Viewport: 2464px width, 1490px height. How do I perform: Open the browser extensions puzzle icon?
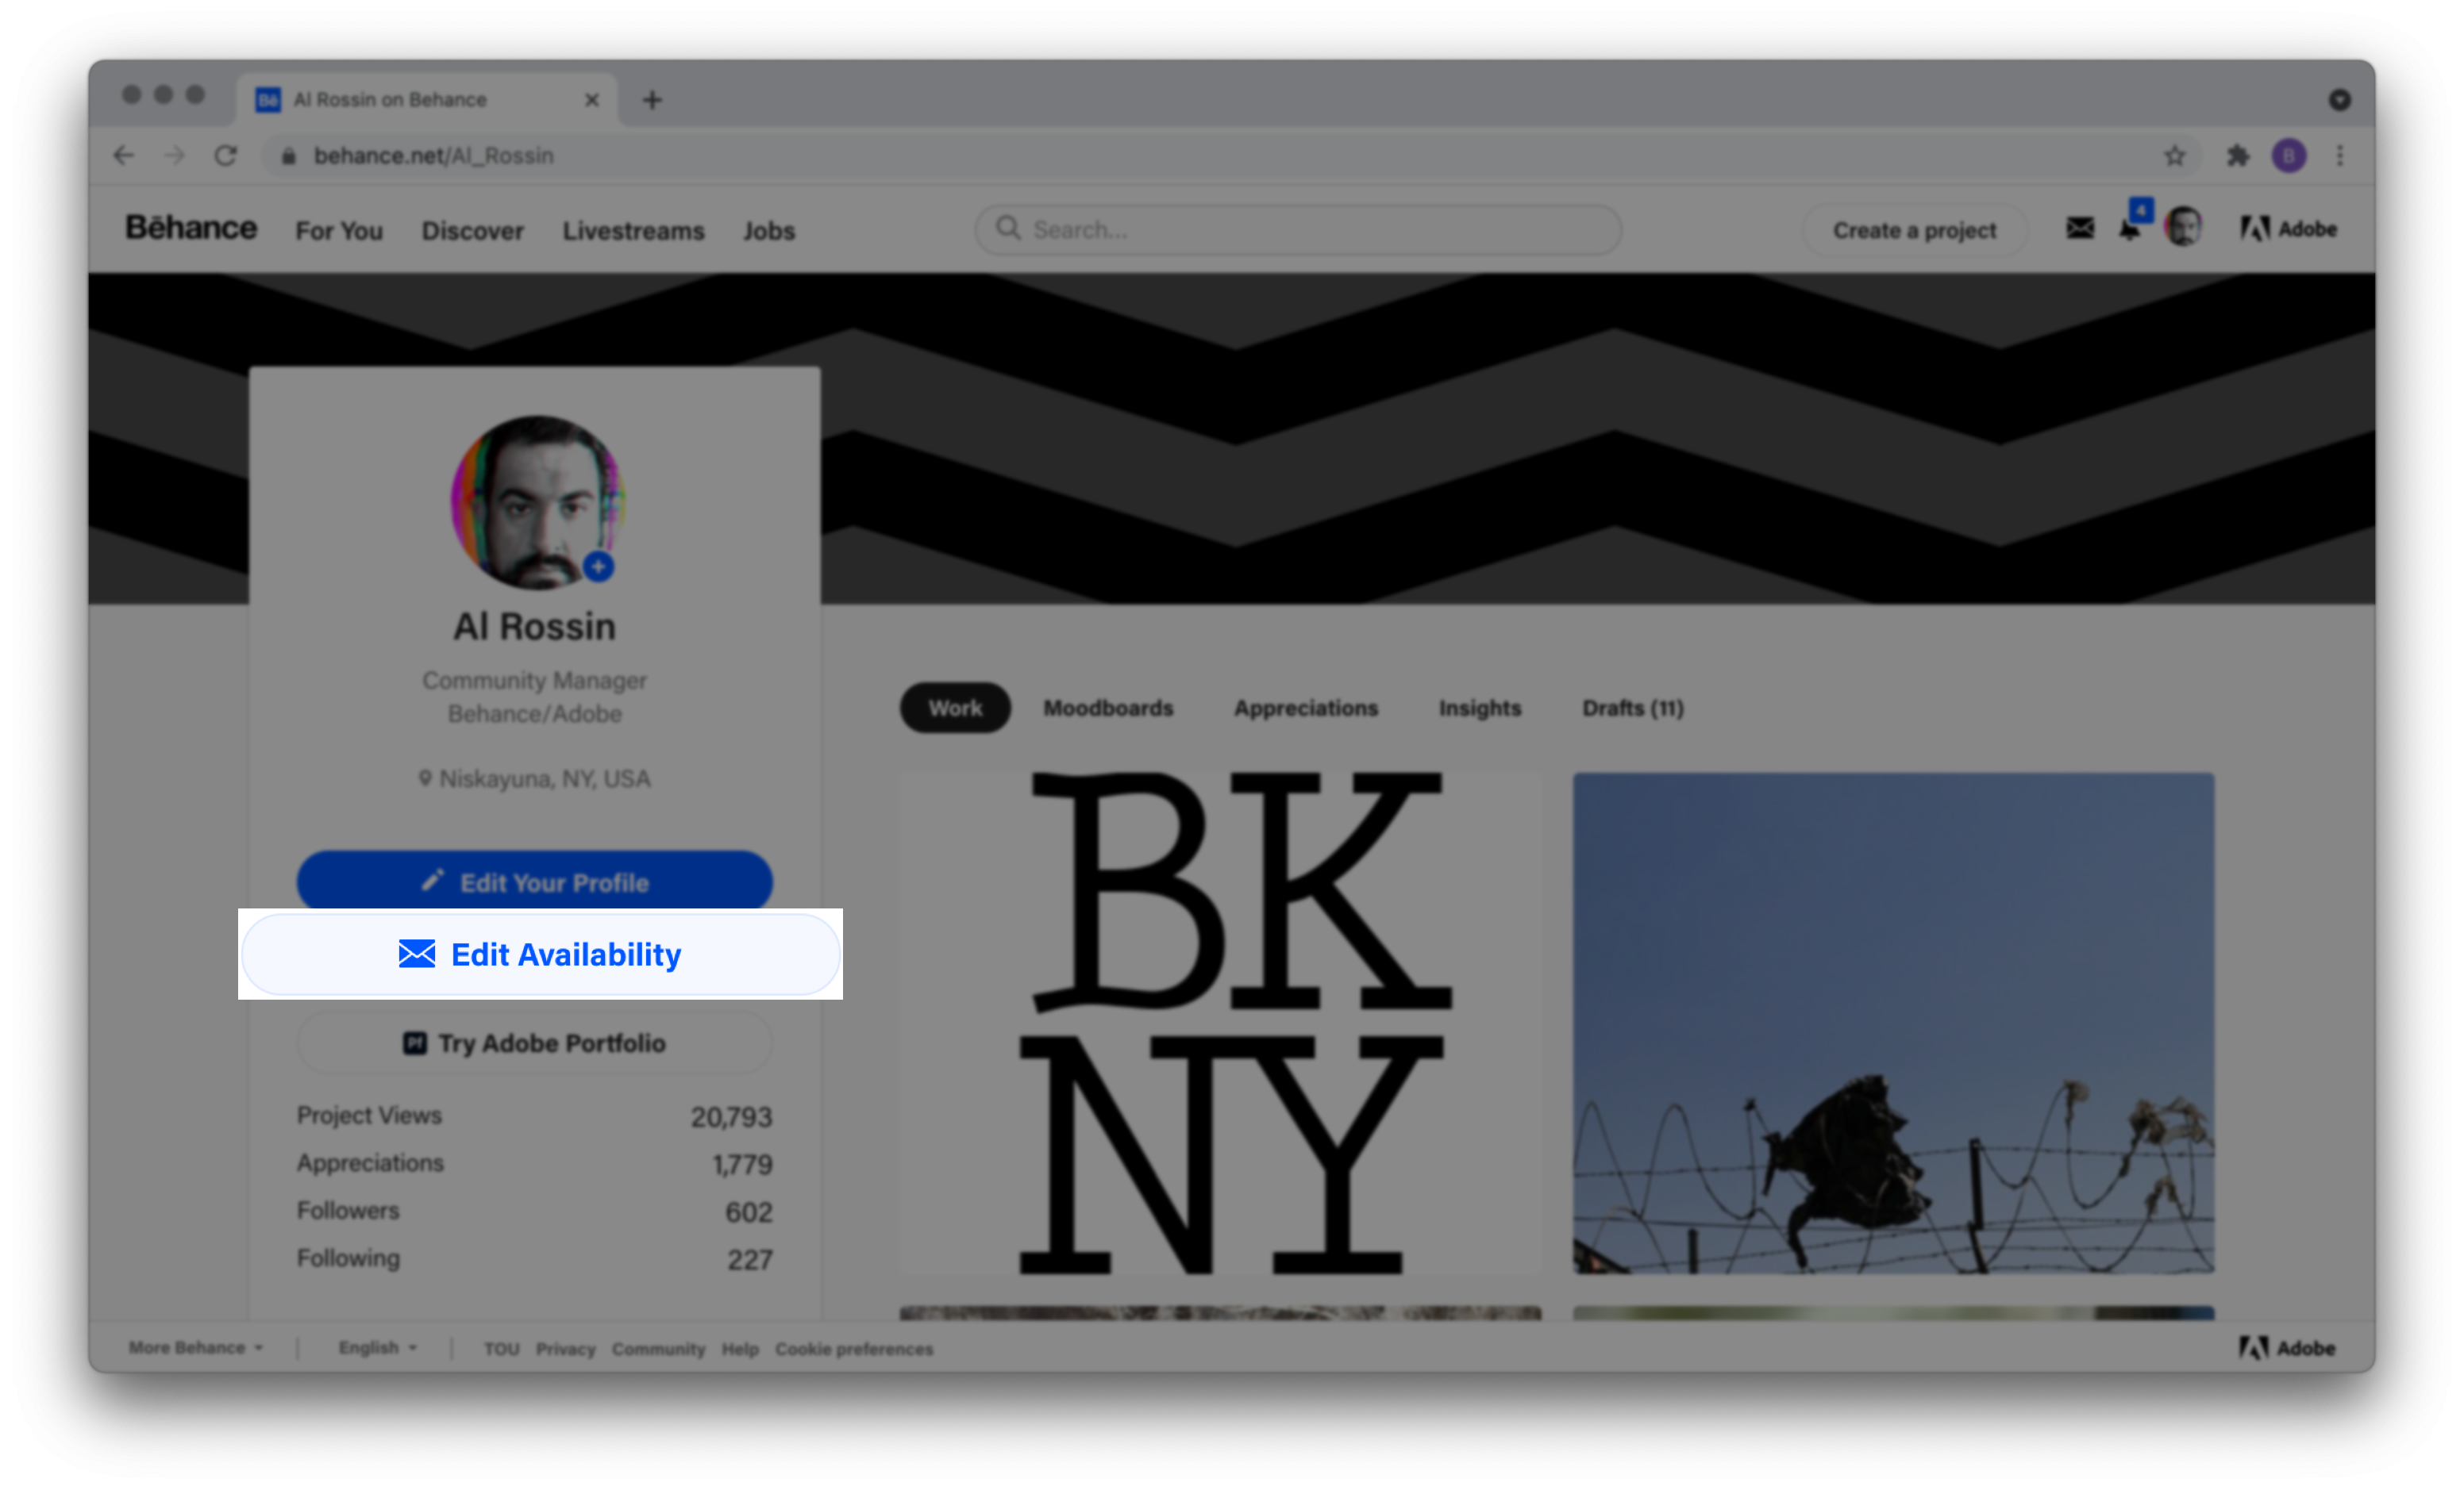click(2238, 156)
